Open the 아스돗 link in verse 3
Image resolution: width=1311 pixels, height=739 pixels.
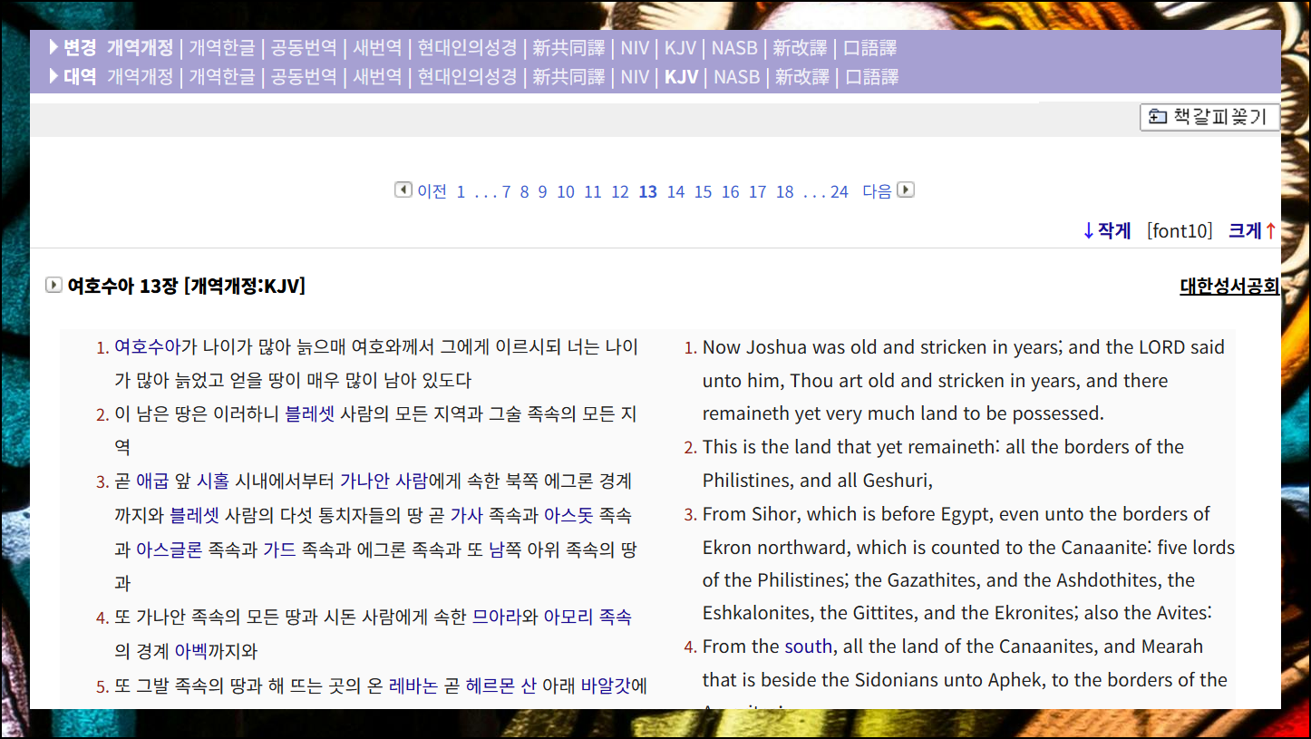568,516
